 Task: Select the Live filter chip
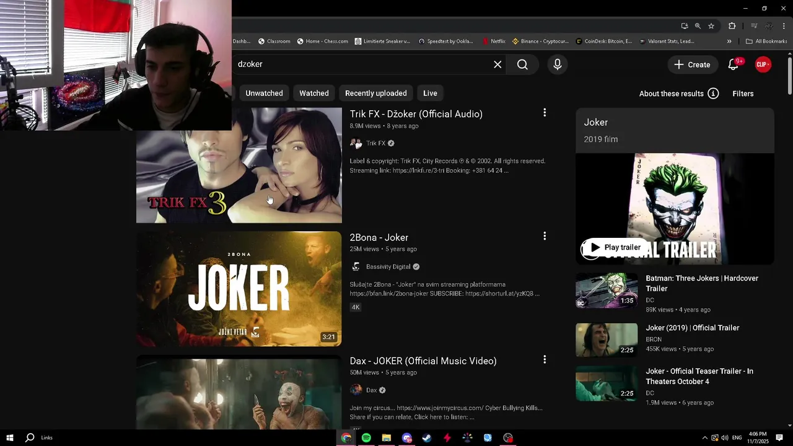[430, 93]
